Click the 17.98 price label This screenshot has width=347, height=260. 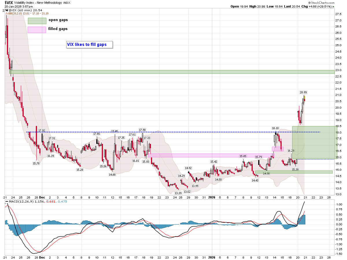tap(142, 130)
